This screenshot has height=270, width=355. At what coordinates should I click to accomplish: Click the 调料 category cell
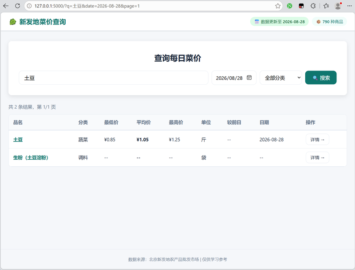click(x=83, y=158)
